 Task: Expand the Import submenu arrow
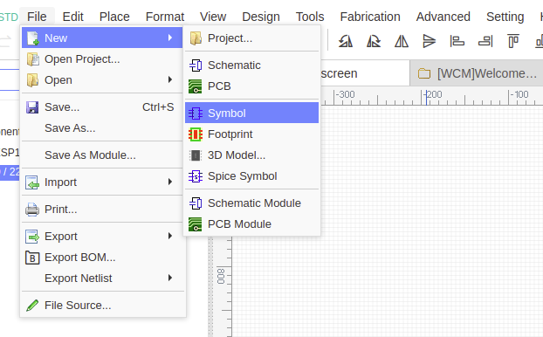coord(169,182)
